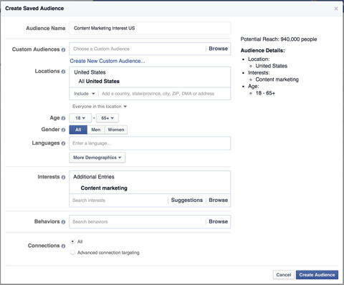The image size is (344, 285).
Task: Click the Create Audience button
Action: 317,275
